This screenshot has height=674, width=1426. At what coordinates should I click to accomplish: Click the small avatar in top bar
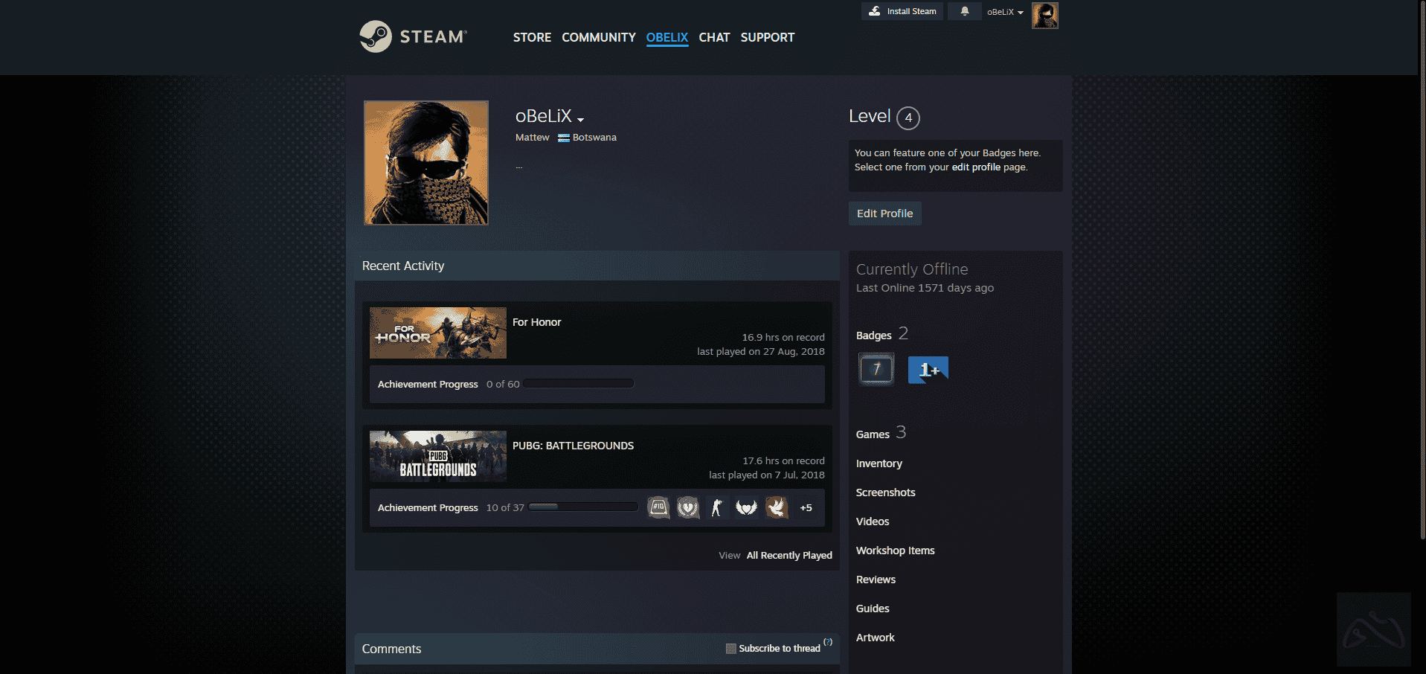pyautogui.click(x=1044, y=15)
